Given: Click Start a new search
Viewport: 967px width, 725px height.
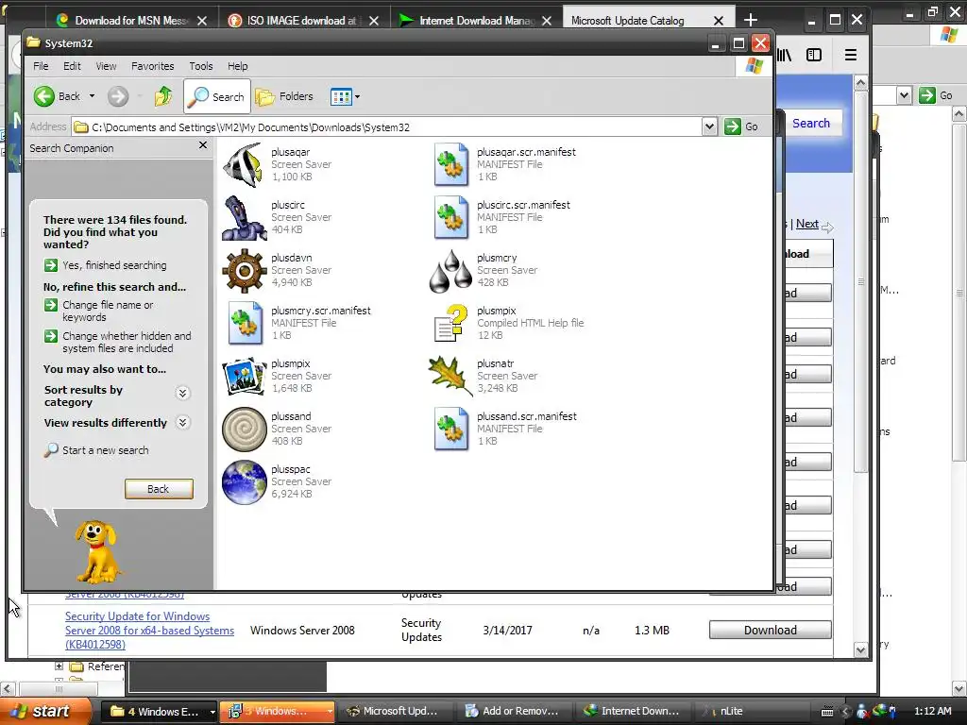Looking at the screenshot, I should [x=96, y=450].
